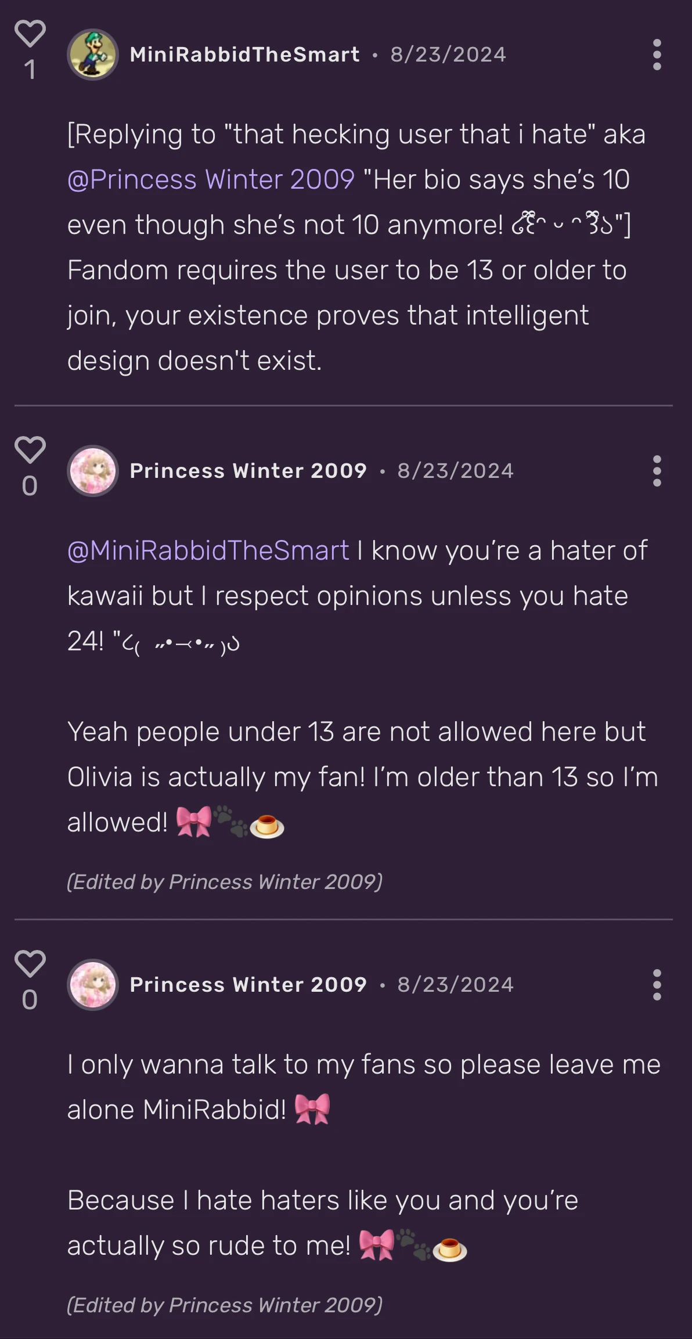Click Princess Winter 2009 username on first reply
This screenshot has width=692, height=1339.
(x=248, y=471)
